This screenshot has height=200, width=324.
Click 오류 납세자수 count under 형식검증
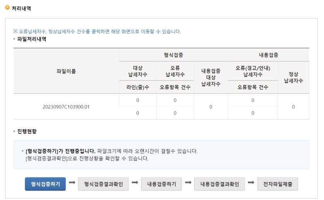[x=175, y=100]
